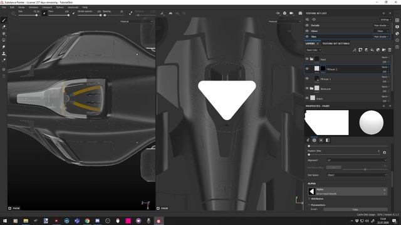401x225 pixels.
Task: Toggle visibility of the Paint folder layer
Action: 307,59
